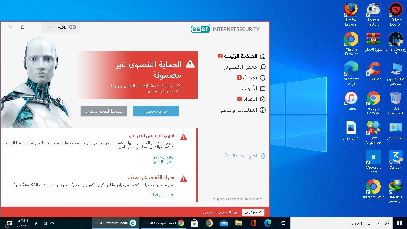Open the myESET dropdown
407x229 pixels.
click(60, 27)
